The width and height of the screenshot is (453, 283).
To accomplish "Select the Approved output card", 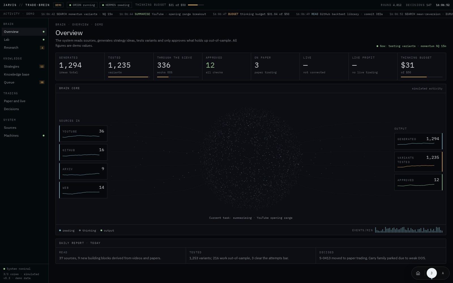I will pyautogui.click(x=418, y=182).
